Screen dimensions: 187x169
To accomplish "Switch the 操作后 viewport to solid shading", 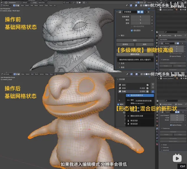I will 146,74.
